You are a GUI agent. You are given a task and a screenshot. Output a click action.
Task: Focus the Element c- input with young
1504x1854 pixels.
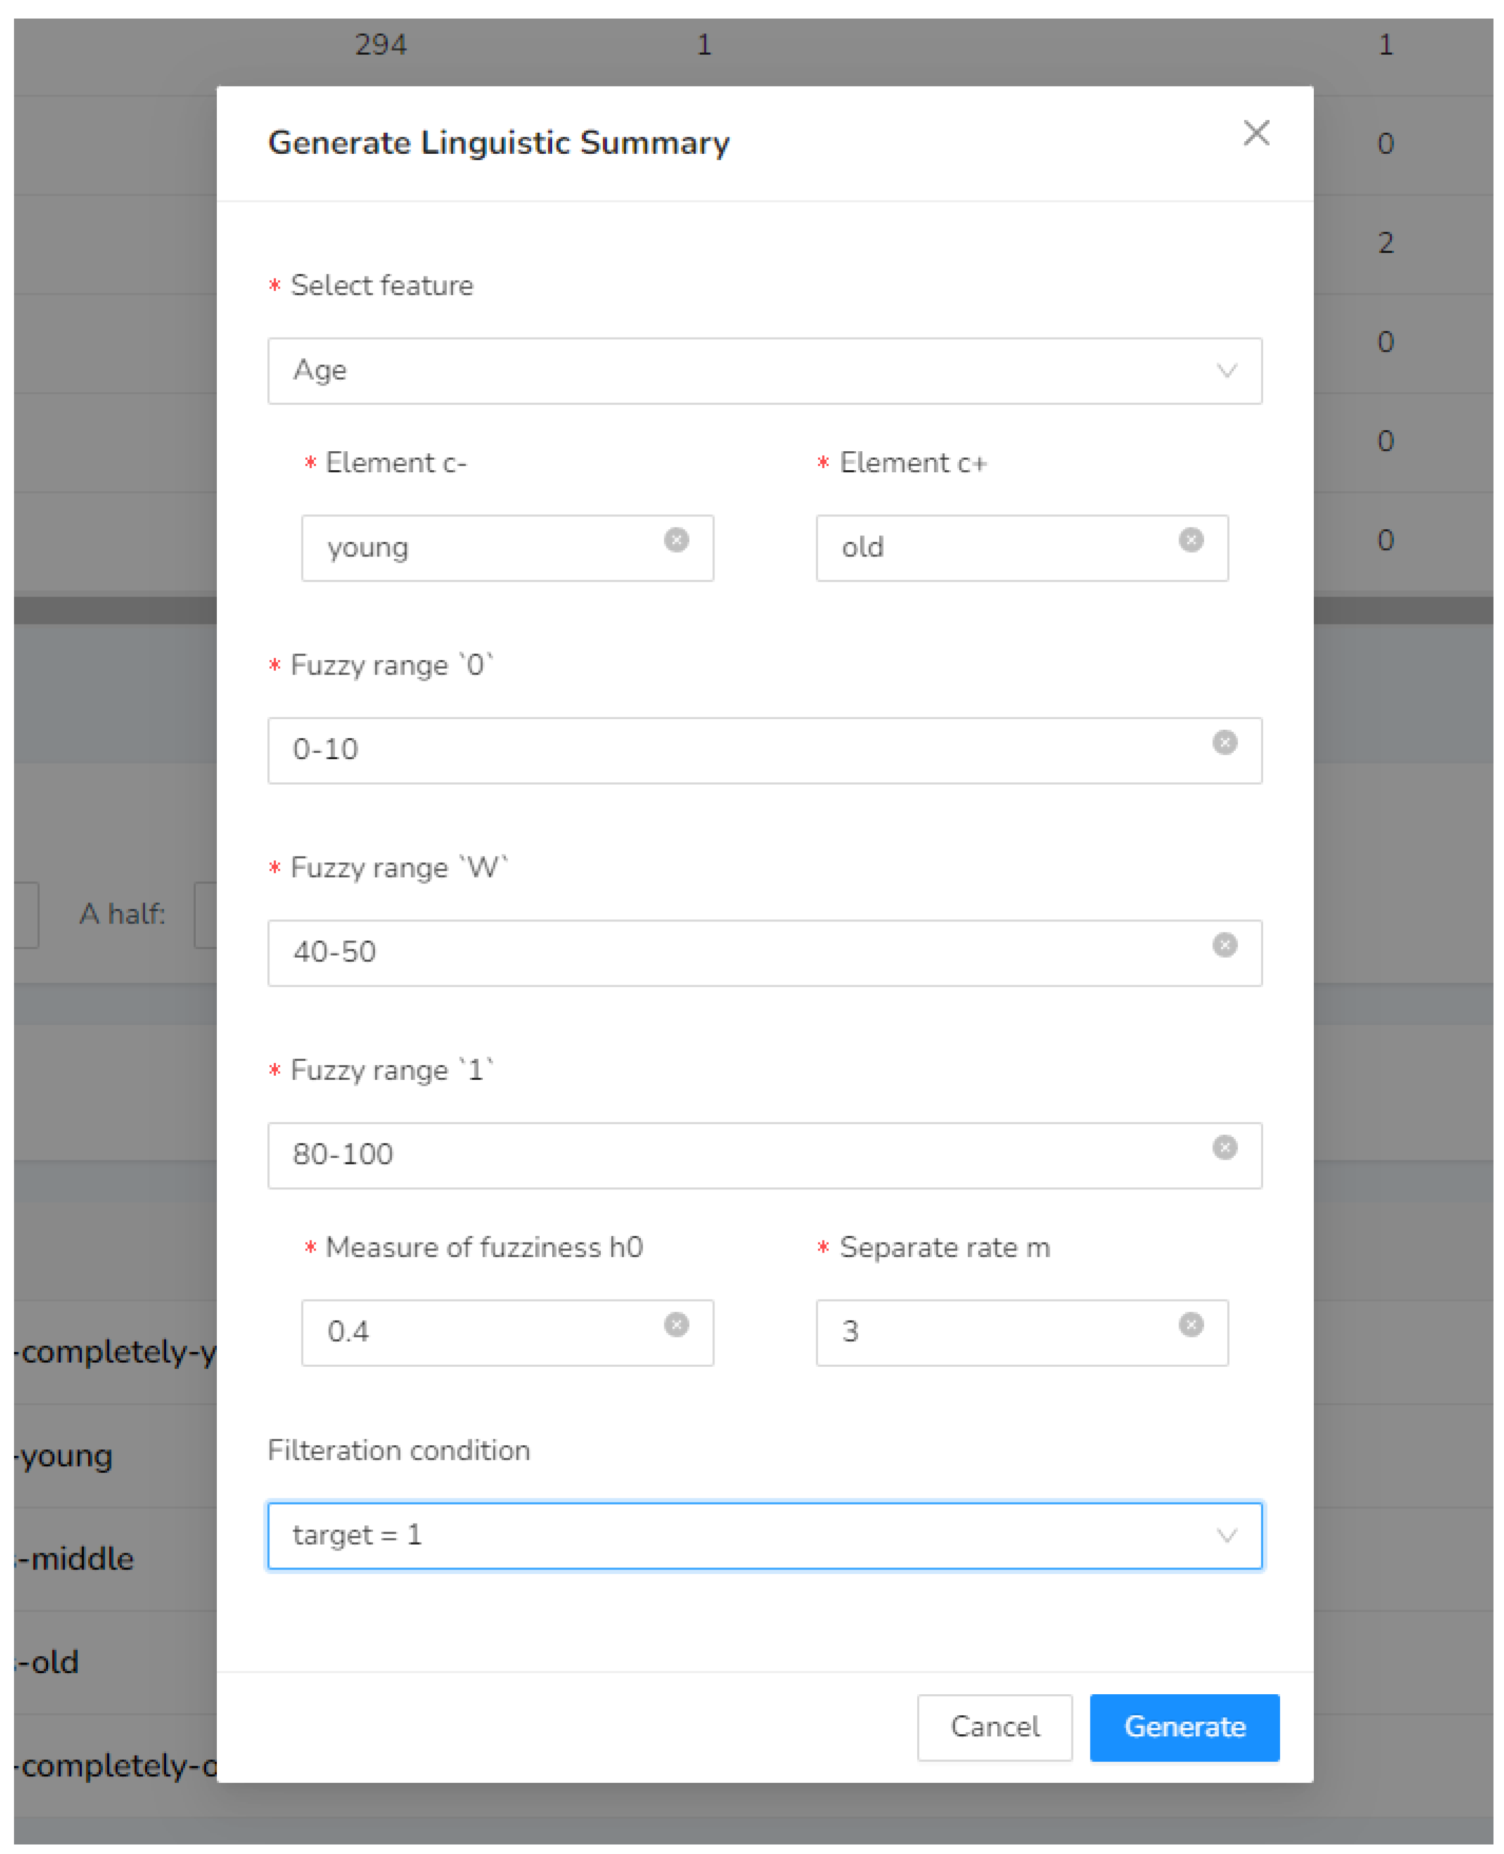[x=485, y=548]
